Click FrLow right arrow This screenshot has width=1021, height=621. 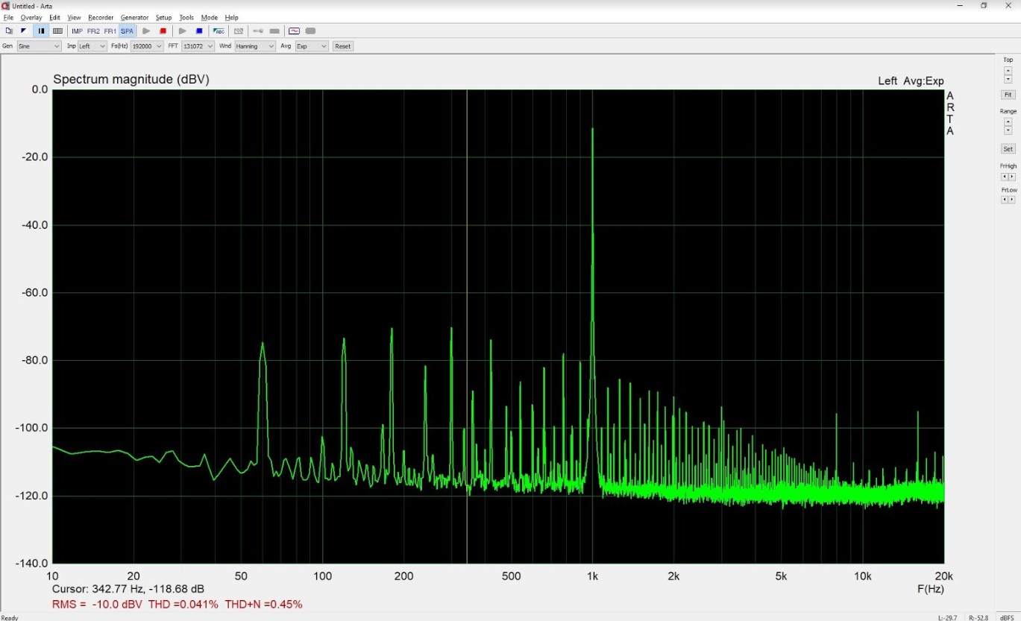(1012, 199)
